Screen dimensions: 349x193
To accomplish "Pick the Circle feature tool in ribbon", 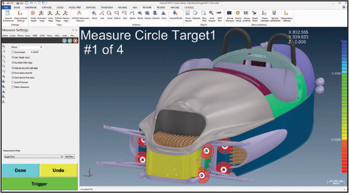I will tap(109, 15).
